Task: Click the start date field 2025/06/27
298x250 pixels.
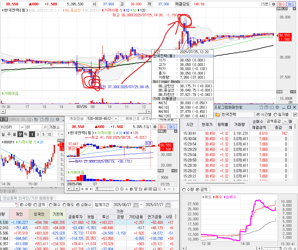Action: click(123, 205)
